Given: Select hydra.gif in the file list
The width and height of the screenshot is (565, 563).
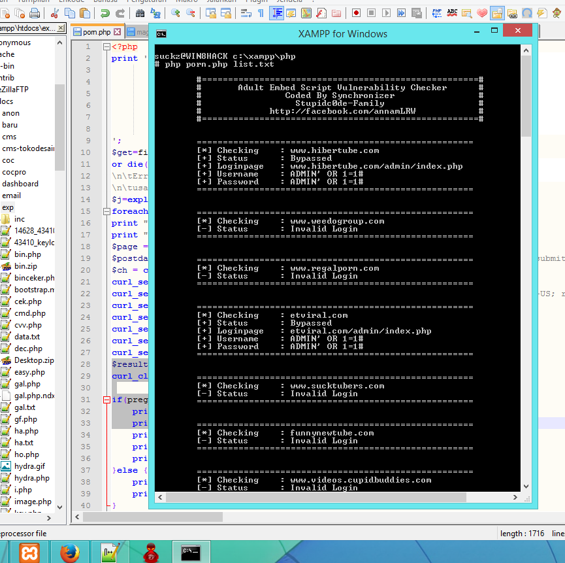Looking at the screenshot, I should coord(29,466).
